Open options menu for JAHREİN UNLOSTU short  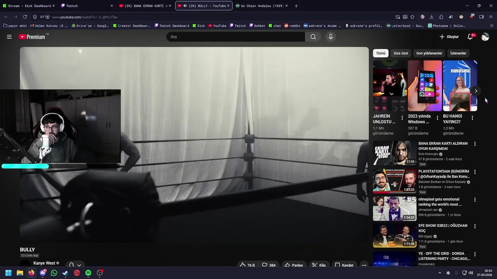click(x=402, y=118)
